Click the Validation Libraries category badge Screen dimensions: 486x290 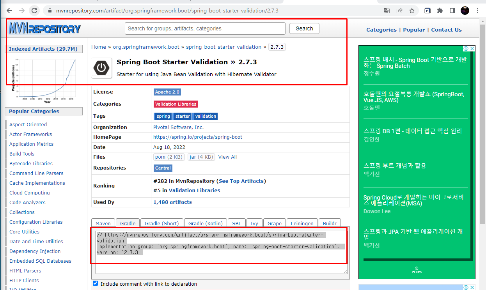point(176,104)
